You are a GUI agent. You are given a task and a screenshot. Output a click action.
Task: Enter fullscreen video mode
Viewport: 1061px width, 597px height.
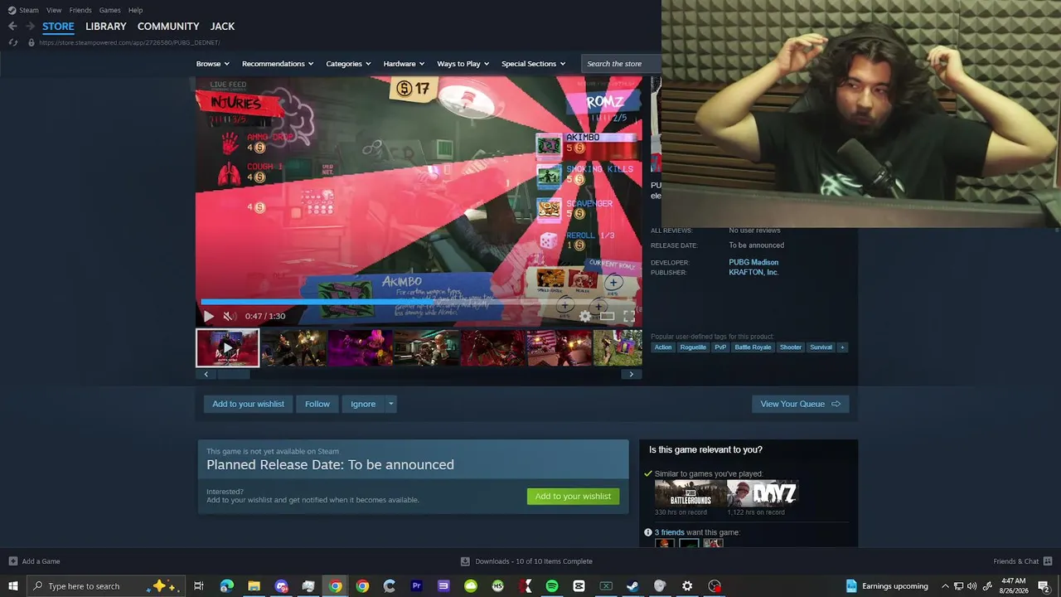point(629,316)
